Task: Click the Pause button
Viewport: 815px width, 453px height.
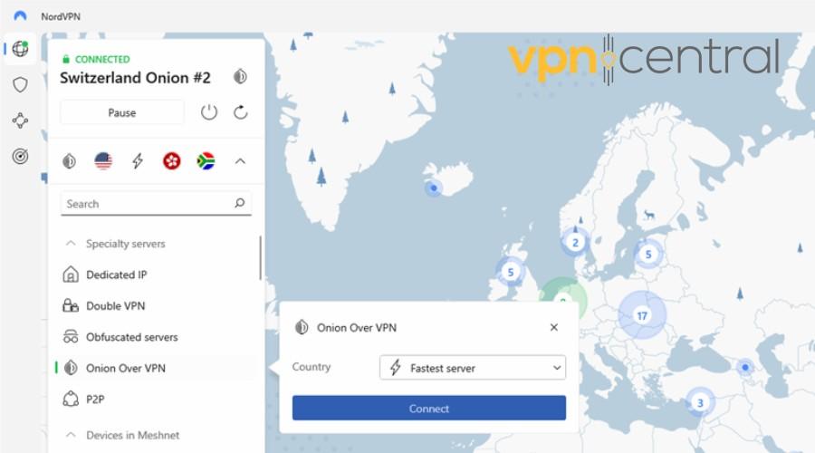Action: pyautogui.click(x=122, y=113)
